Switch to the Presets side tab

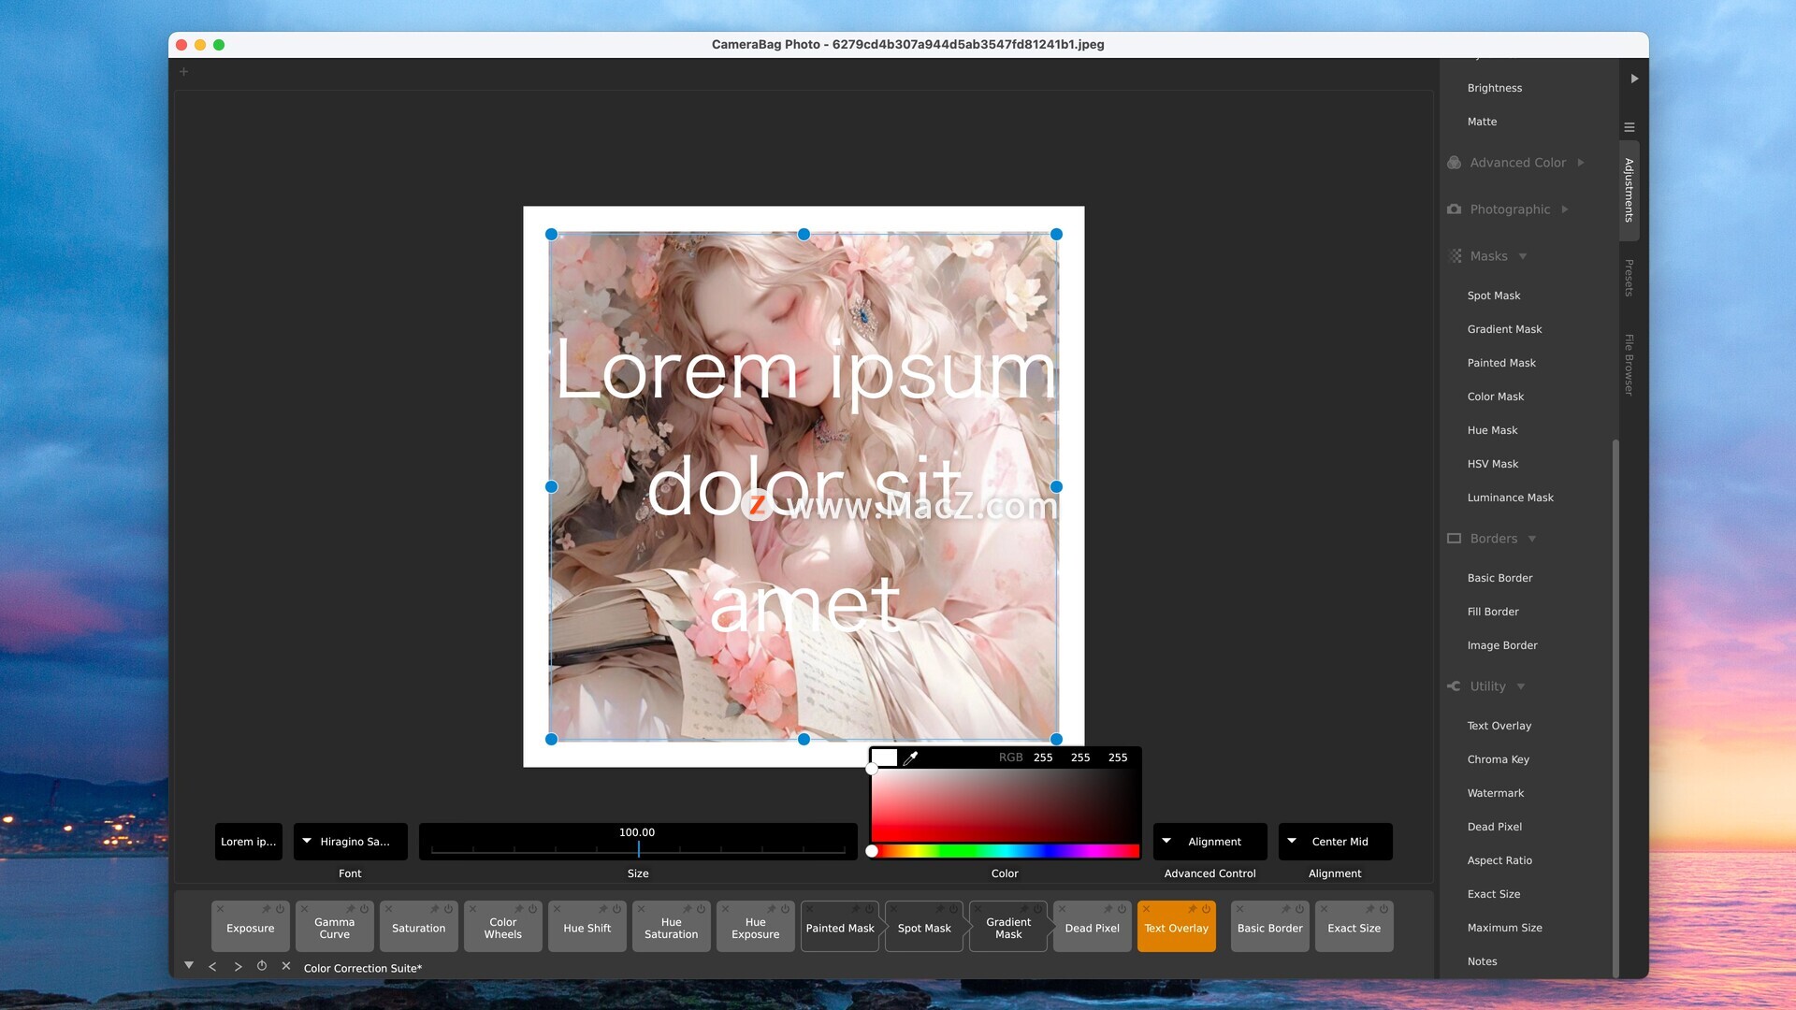(x=1629, y=278)
